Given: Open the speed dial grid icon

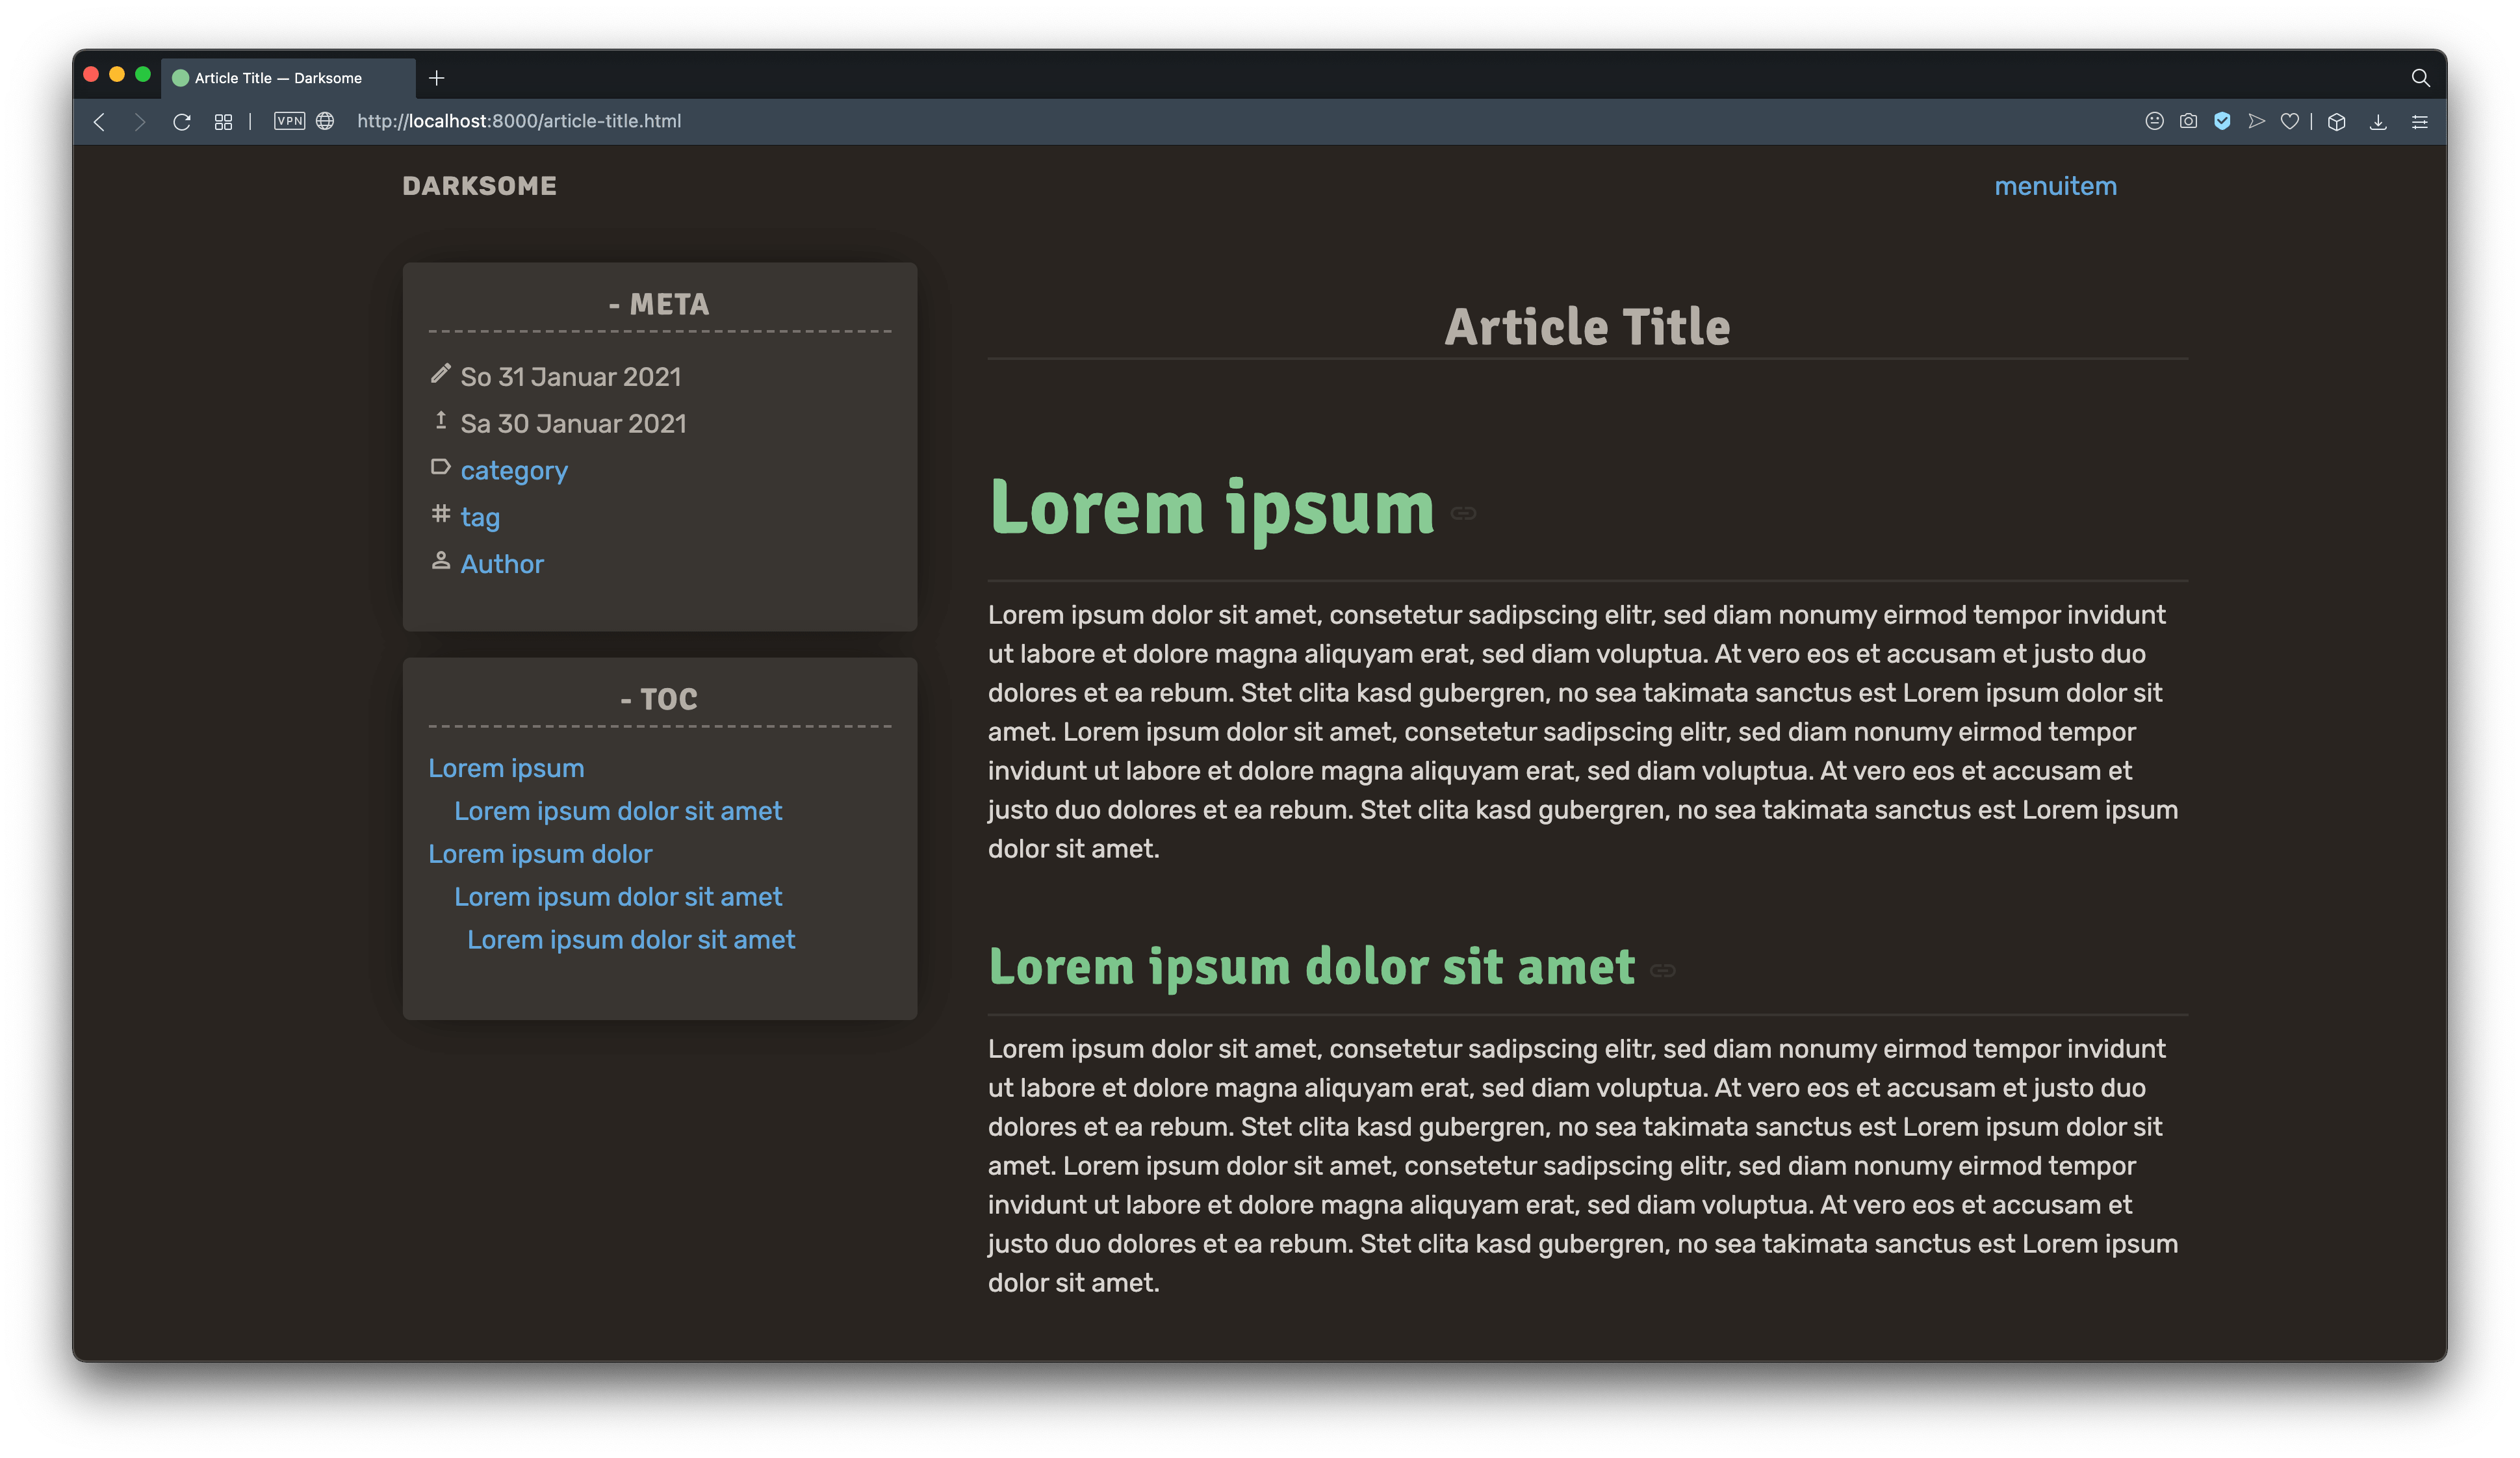Looking at the screenshot, I should point(223,122).
